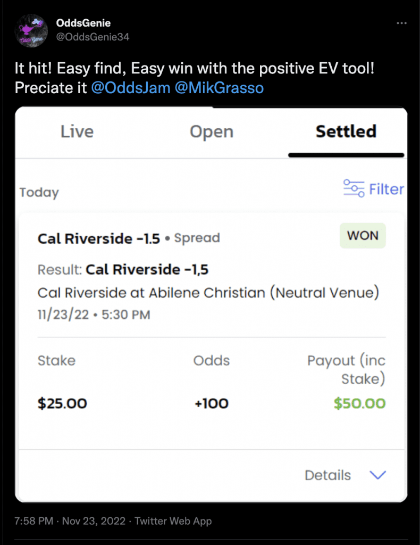Screen dimensions: 420x545
Task: Click the Twitter Web App source link
Action: pyautogui.click(x=173, y=521)
